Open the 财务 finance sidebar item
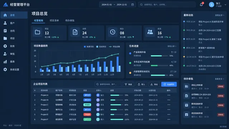The width and height of the screenshot is (229, 129). click(x=14, y=46)
